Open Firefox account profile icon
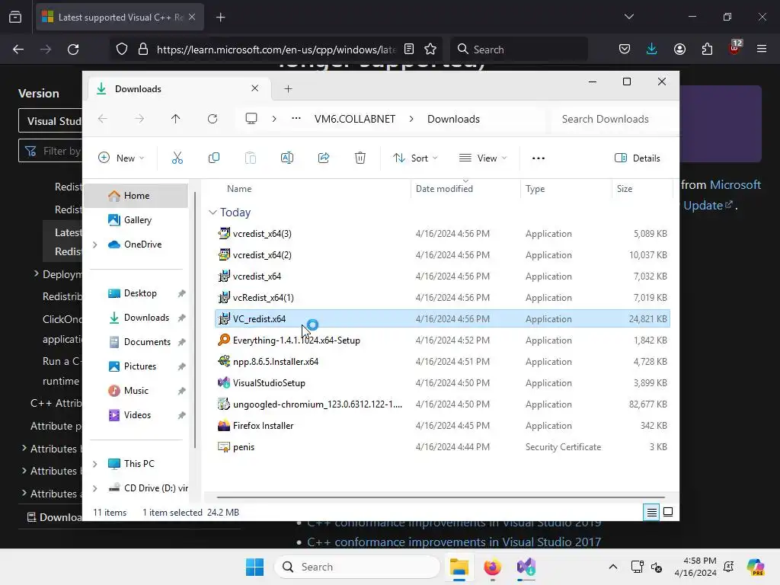This screenshot has height=585, width=780. pyautogui.click(x=679, y=50)
